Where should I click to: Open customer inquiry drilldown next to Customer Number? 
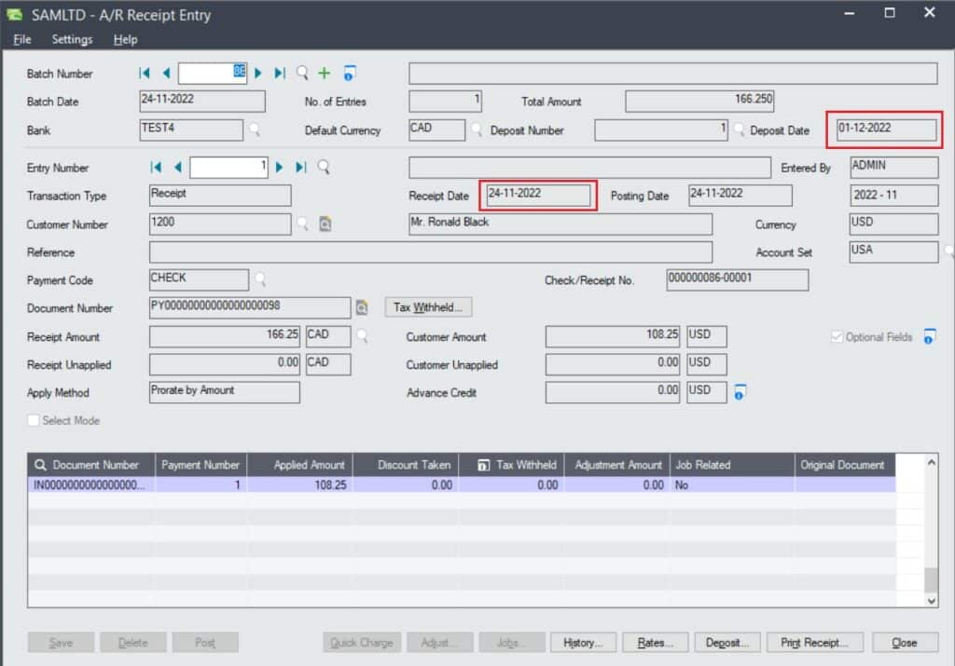point(326,224)
